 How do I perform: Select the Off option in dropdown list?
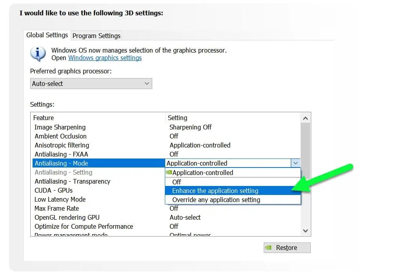(x=233, y=182)
